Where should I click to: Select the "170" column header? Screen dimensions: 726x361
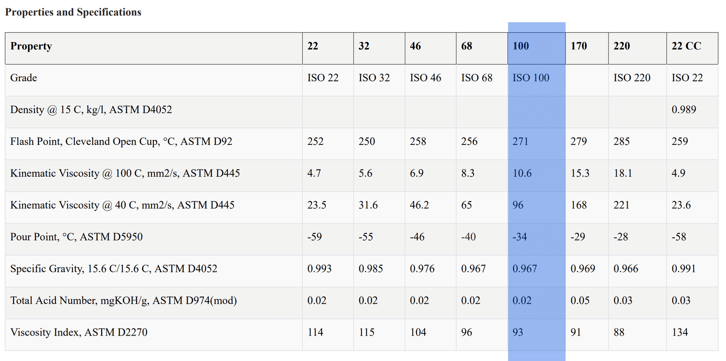tap(579, 46)
